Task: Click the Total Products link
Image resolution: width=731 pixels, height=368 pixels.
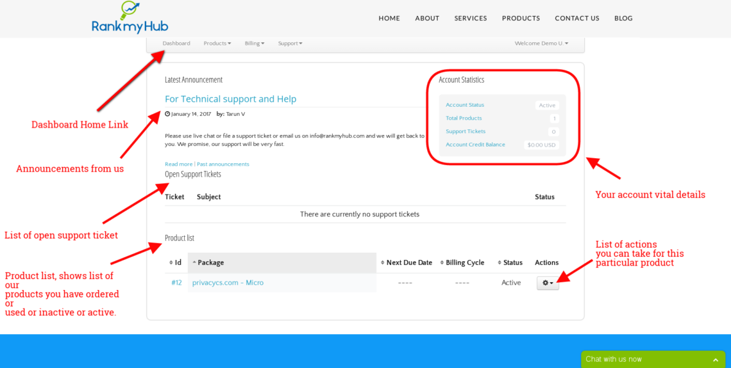Action: click(464, 118)
